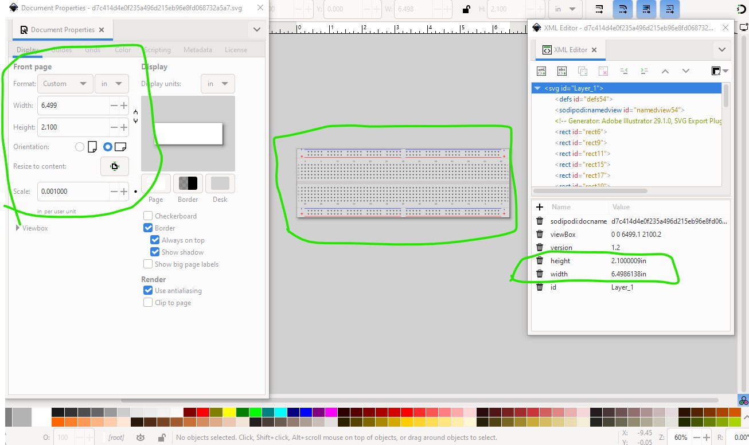Click the Border color button
749x445 pixels.
point(188,184)
